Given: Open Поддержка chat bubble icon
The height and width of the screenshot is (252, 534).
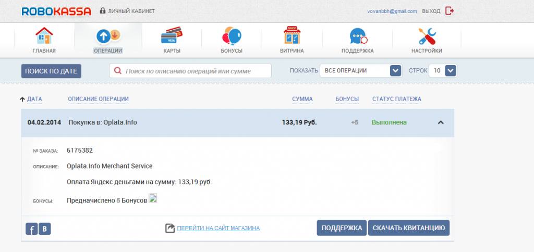Looking at the screenshot, I should (x=358, y=36).
